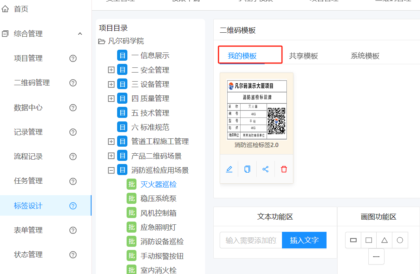Image resolution: width=420 pixels, height=274 pixels.
Task: Click the 插入文字 button
Action: pyautogui.click(x=304, y=240)
